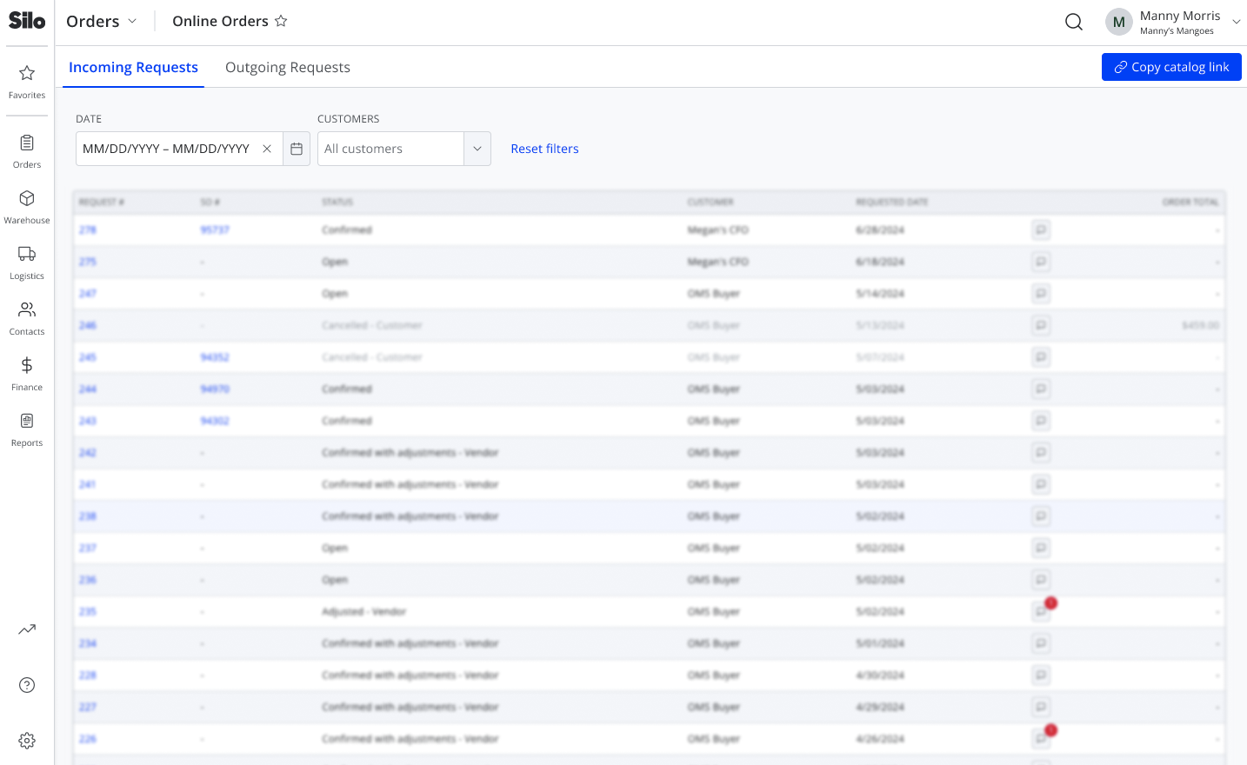Open unread comments for request 226
Screen dimensions: 1247x765
1041,738
